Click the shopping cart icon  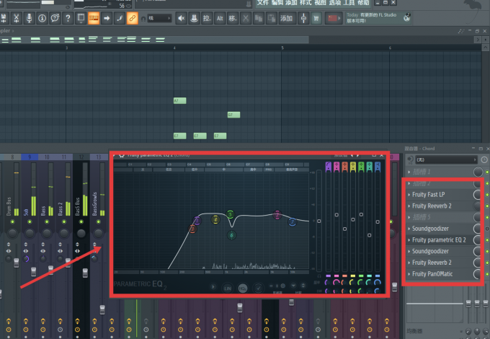coord(316,18)
